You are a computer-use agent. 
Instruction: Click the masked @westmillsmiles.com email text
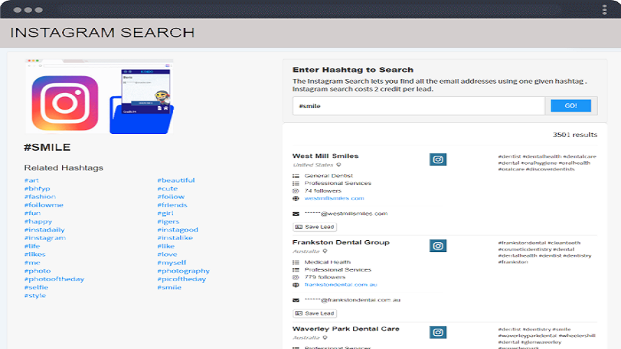[x=346, y=214]
